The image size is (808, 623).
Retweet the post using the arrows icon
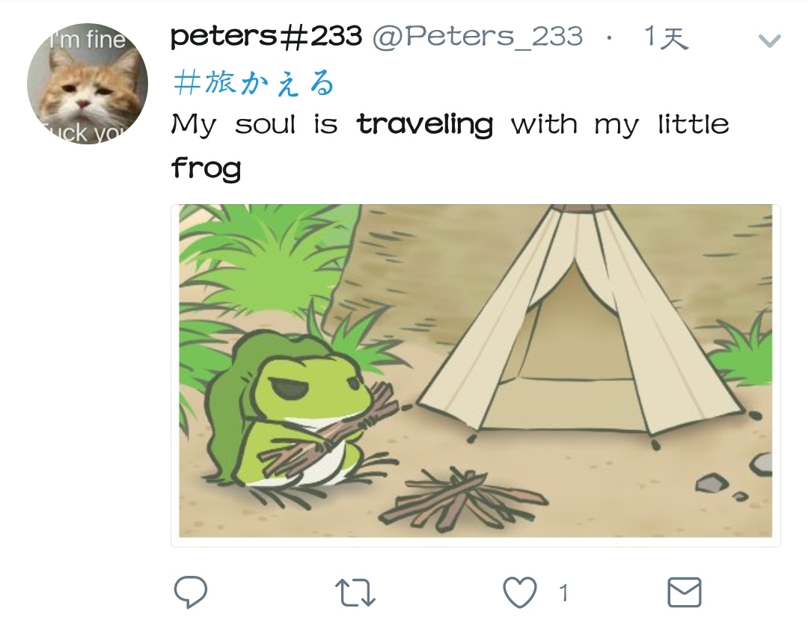(355, 593)
